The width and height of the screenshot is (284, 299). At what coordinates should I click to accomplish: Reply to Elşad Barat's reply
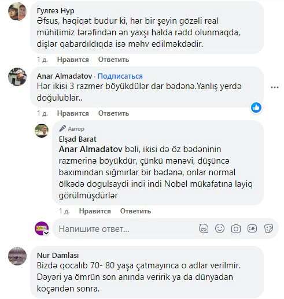(135, 211)
